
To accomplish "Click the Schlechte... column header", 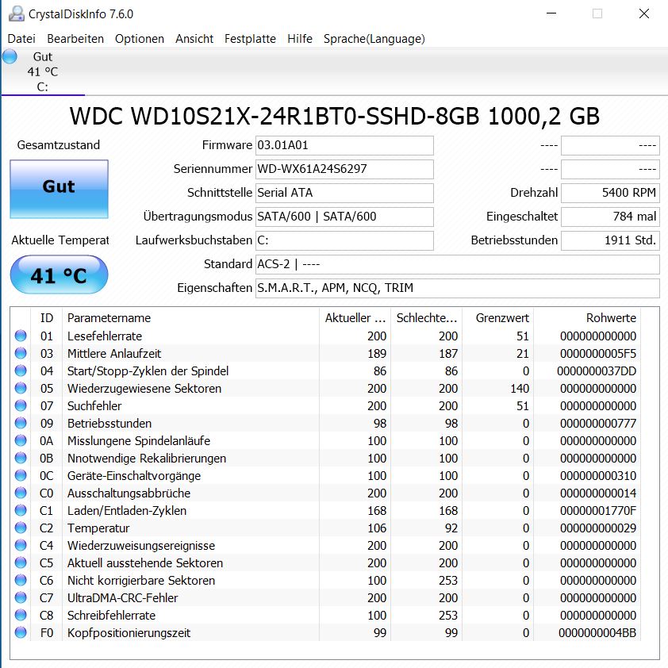I will pyautogui.click(x=427, y=318).
